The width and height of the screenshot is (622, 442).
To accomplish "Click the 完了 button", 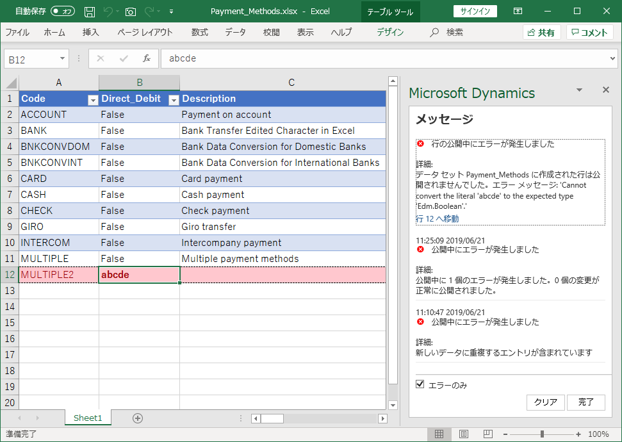I will (586, 402).
